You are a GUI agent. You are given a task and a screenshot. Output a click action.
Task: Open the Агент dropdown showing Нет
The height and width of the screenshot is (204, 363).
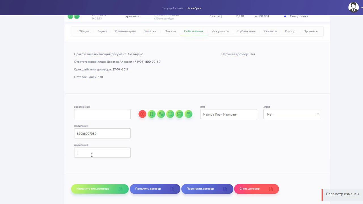click(292, 114)
